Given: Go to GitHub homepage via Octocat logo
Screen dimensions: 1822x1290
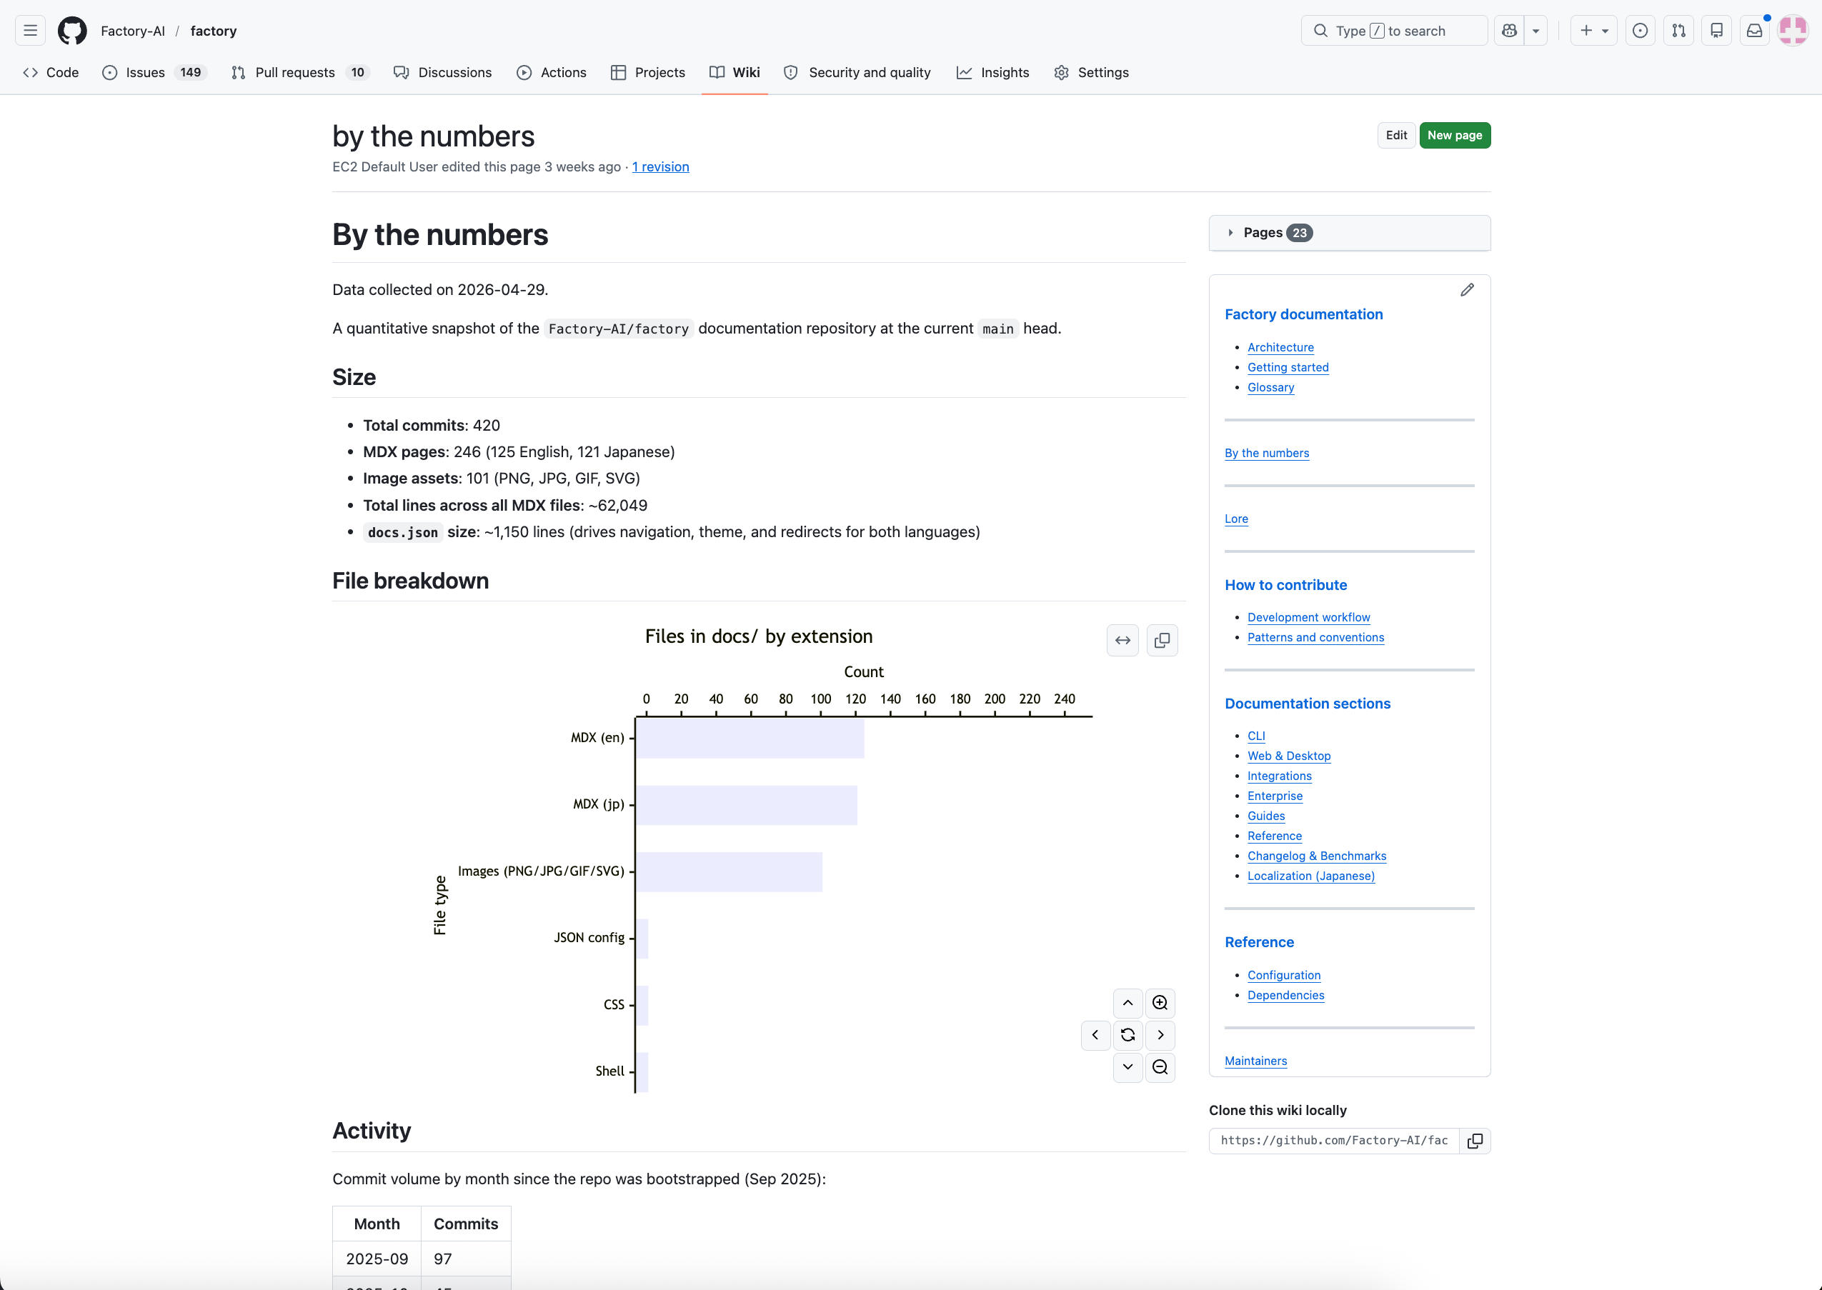Looking at the screenshot, I should 72,31.
